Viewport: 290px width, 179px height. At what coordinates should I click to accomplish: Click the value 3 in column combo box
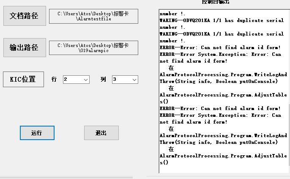[121, 80]
